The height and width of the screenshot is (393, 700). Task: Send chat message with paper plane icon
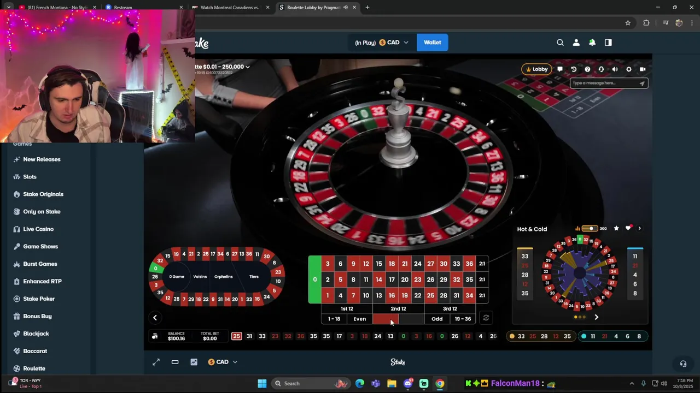(643, 83)
